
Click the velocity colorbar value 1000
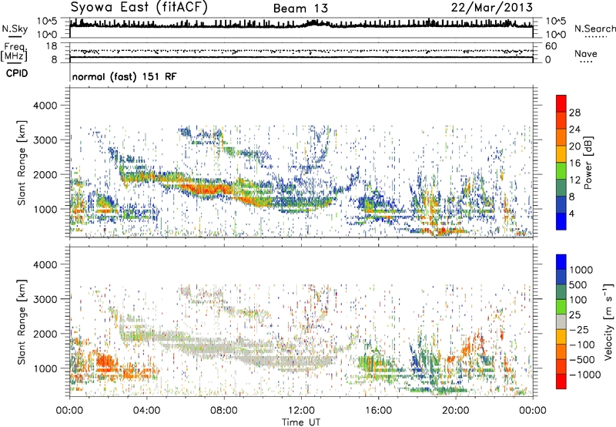[581, 270]
